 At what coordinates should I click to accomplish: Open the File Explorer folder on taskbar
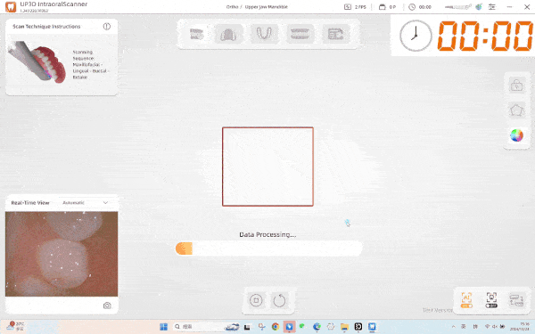pyautogui.click(x=344, y=327)
